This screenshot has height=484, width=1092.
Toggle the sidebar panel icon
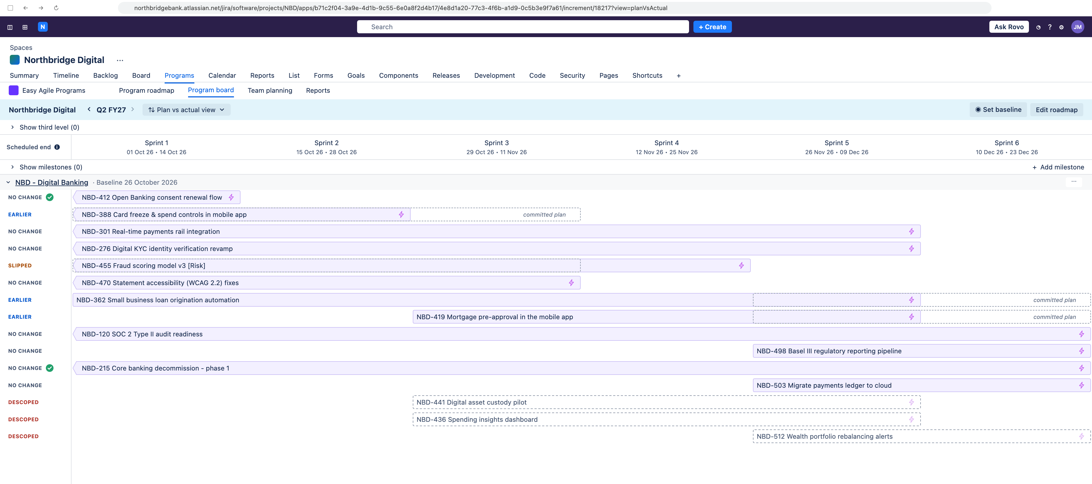coord(10,27)
